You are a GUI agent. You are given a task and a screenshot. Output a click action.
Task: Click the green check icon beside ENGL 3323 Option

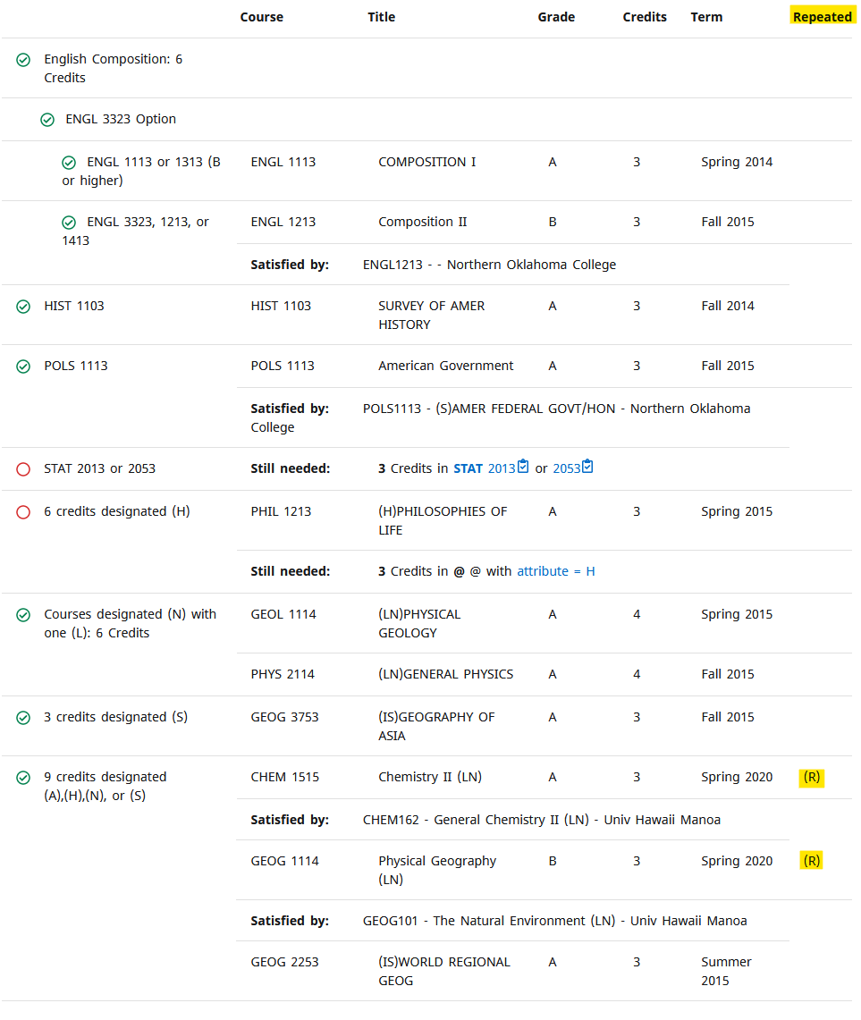point(47,119)
